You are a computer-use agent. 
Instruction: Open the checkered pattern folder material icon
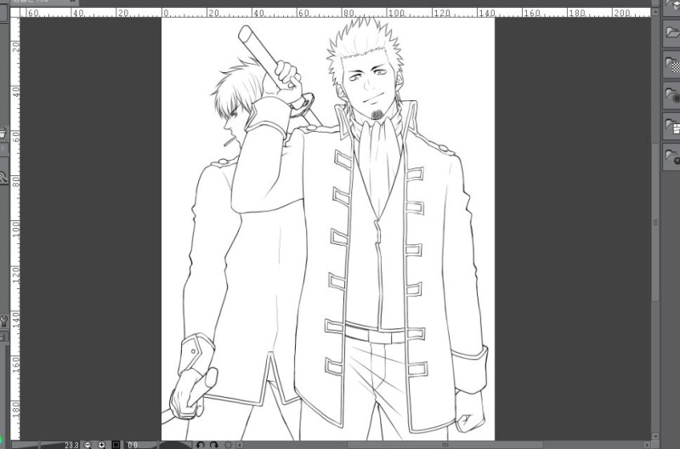pos(672,65)
